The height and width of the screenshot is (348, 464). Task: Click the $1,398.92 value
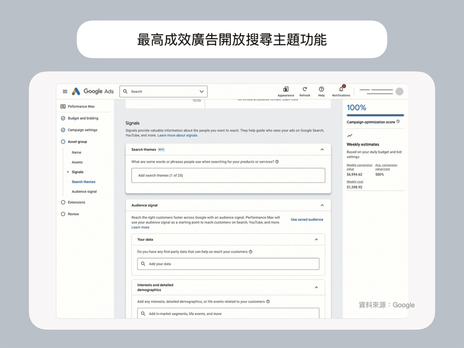354,187
